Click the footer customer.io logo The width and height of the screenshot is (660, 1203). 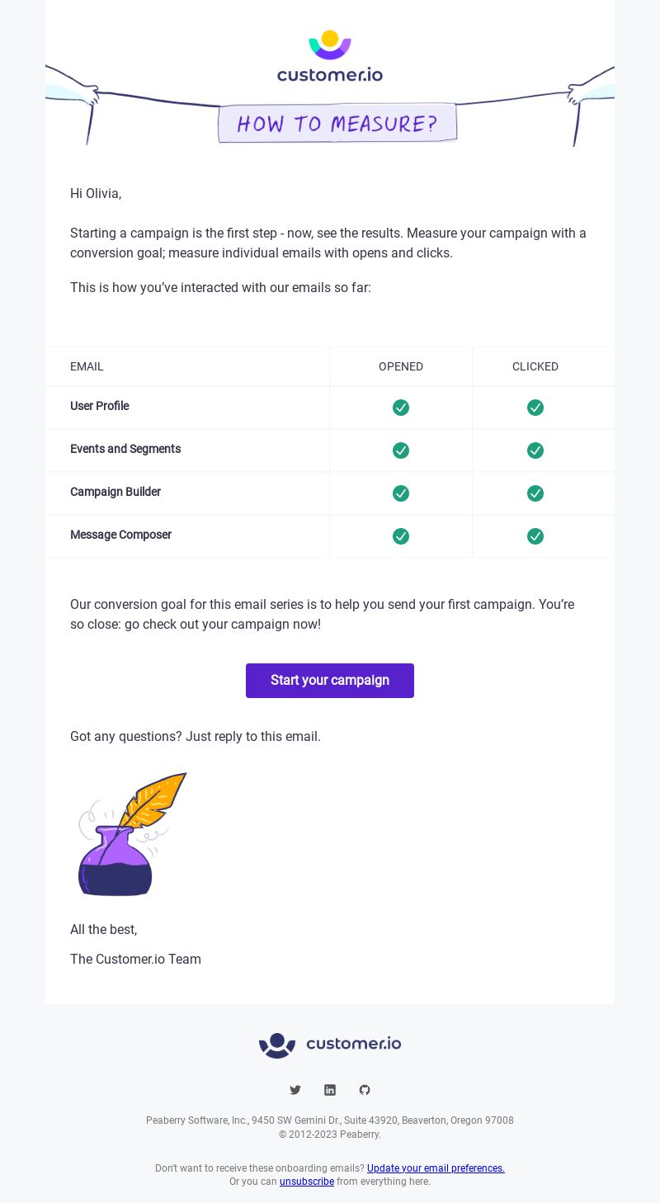click(330, 1045)
